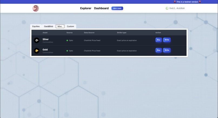The height and width of the screenshot is (118, 218).
Task: Open the Dashboard page
Action: click(101, 8)
